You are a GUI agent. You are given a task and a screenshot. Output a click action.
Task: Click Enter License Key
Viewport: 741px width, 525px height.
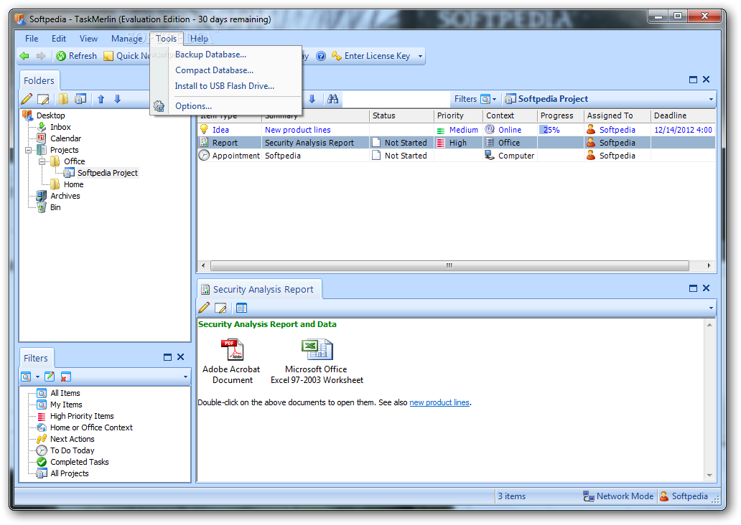tap(371, 56)
